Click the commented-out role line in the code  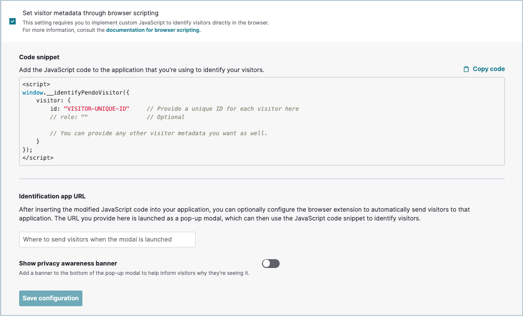coord(69,117)
